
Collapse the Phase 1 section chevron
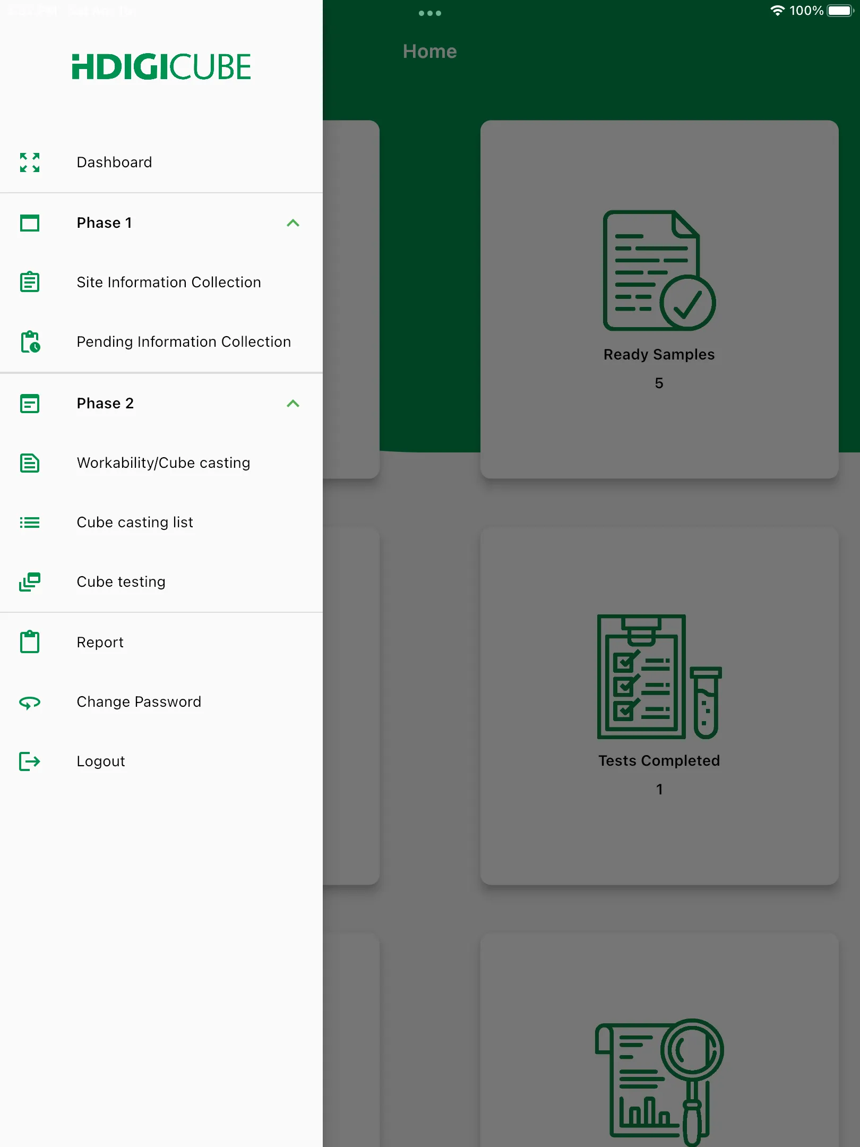point(293,223)
